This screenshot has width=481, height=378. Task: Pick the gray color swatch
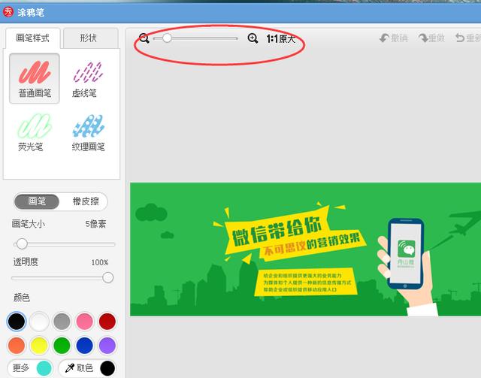(x=62, y=322)
